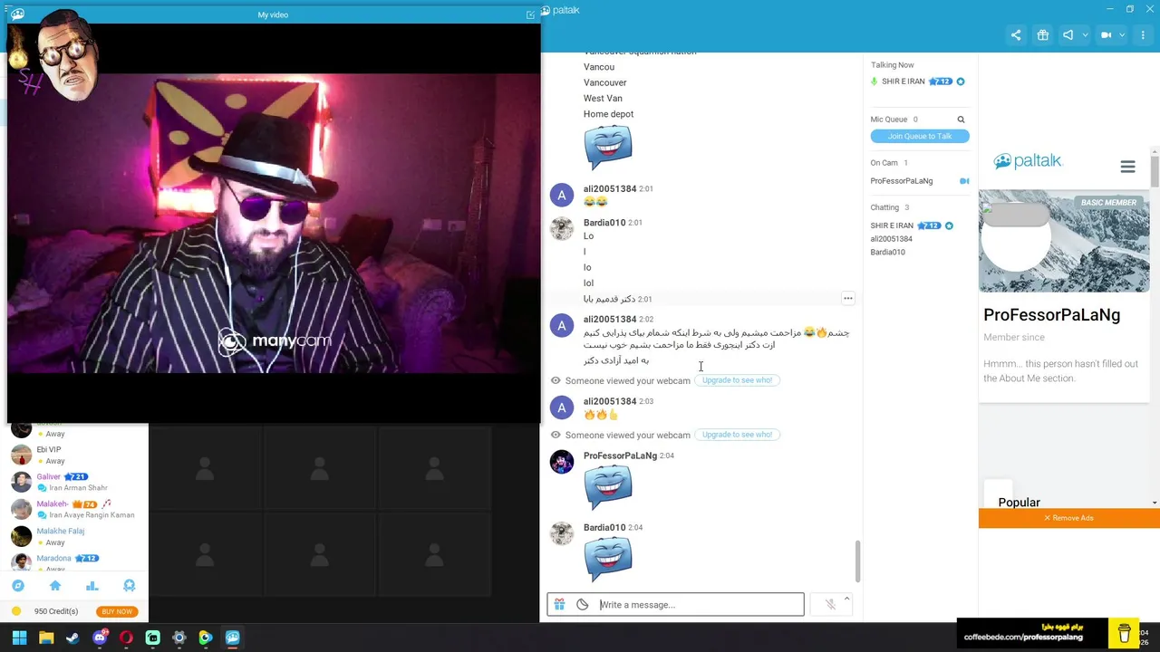Focus the Write a message input field
Screen dimensions: 1160x652
tap(700, 605)
